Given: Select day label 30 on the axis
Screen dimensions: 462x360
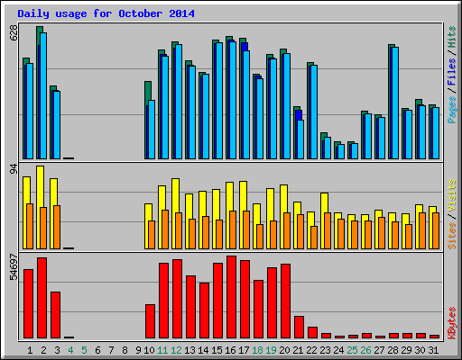Looking at the screenshot, I should [x=420, y=350].
